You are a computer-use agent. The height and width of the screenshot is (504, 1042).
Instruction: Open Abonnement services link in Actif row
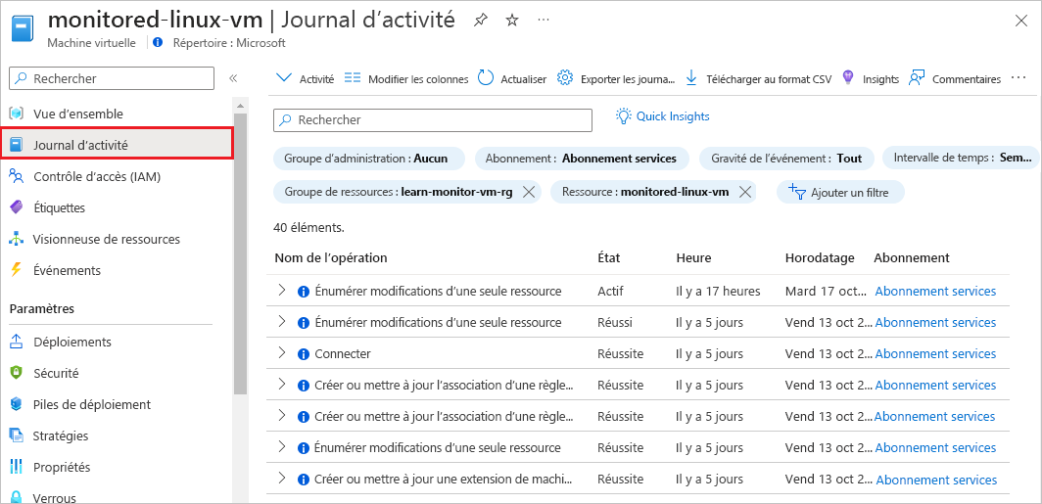pyautogui.click(x=935, y=291)
